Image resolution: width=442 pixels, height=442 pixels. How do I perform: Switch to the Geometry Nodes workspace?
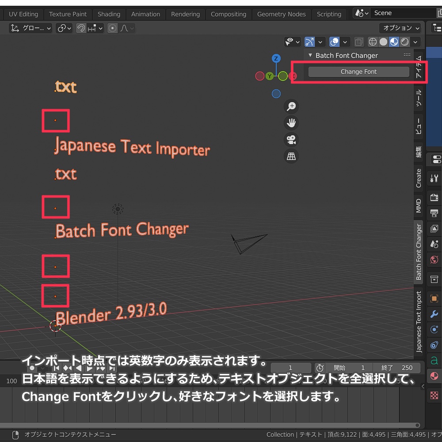tap(282, 14)
